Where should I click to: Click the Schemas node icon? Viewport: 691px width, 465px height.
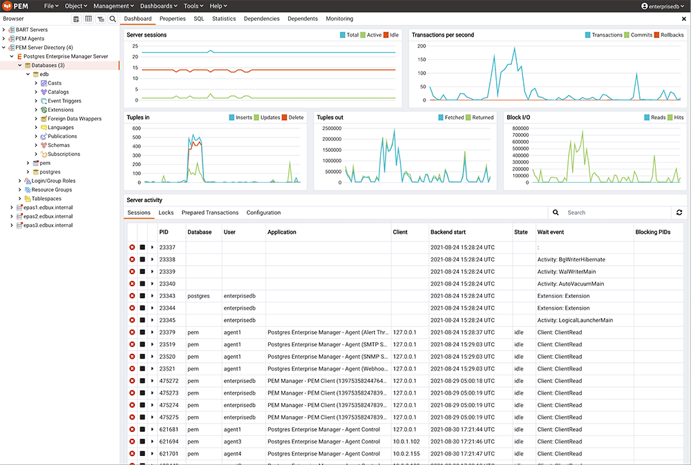pos(44,145)
